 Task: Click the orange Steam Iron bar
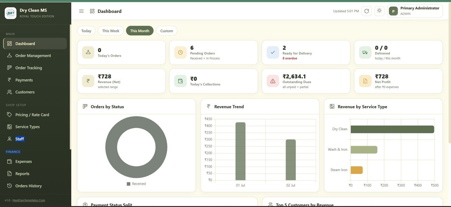[357, 170]
